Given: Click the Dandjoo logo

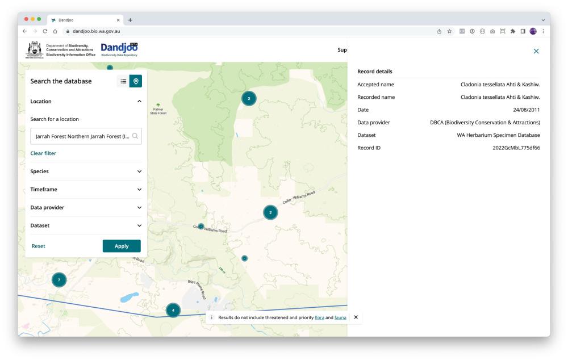Looking at the screenshot, I should [119, 49].
